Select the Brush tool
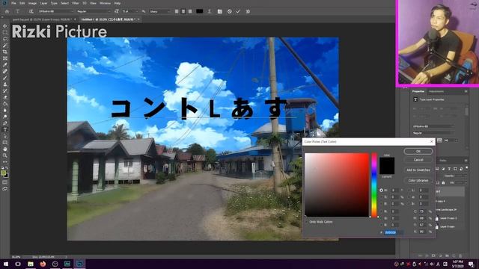The height and width of the screenshot is (269, 479). [x=5, y=78]
